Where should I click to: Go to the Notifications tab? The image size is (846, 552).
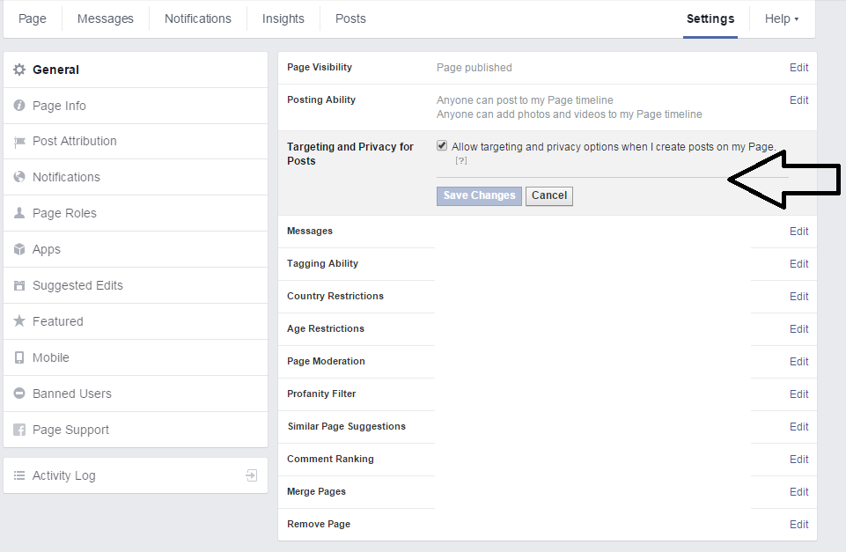[198, 18]
